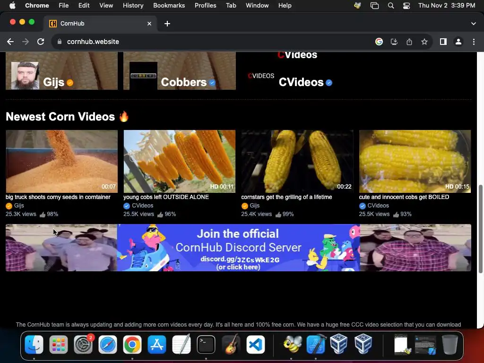The width and height of the screenshot is (484, 363).
Task: Open Xcode from the Dock
Action: (316, 344)
